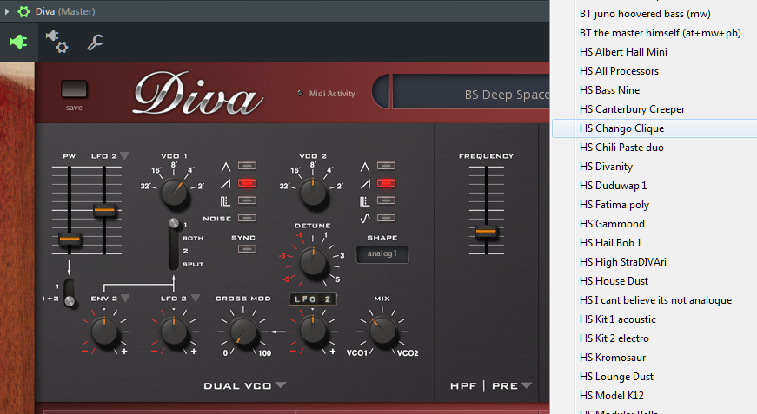Enable VCO 1 pulse waveform switch

pyautogui.click(x=247, y=200)
